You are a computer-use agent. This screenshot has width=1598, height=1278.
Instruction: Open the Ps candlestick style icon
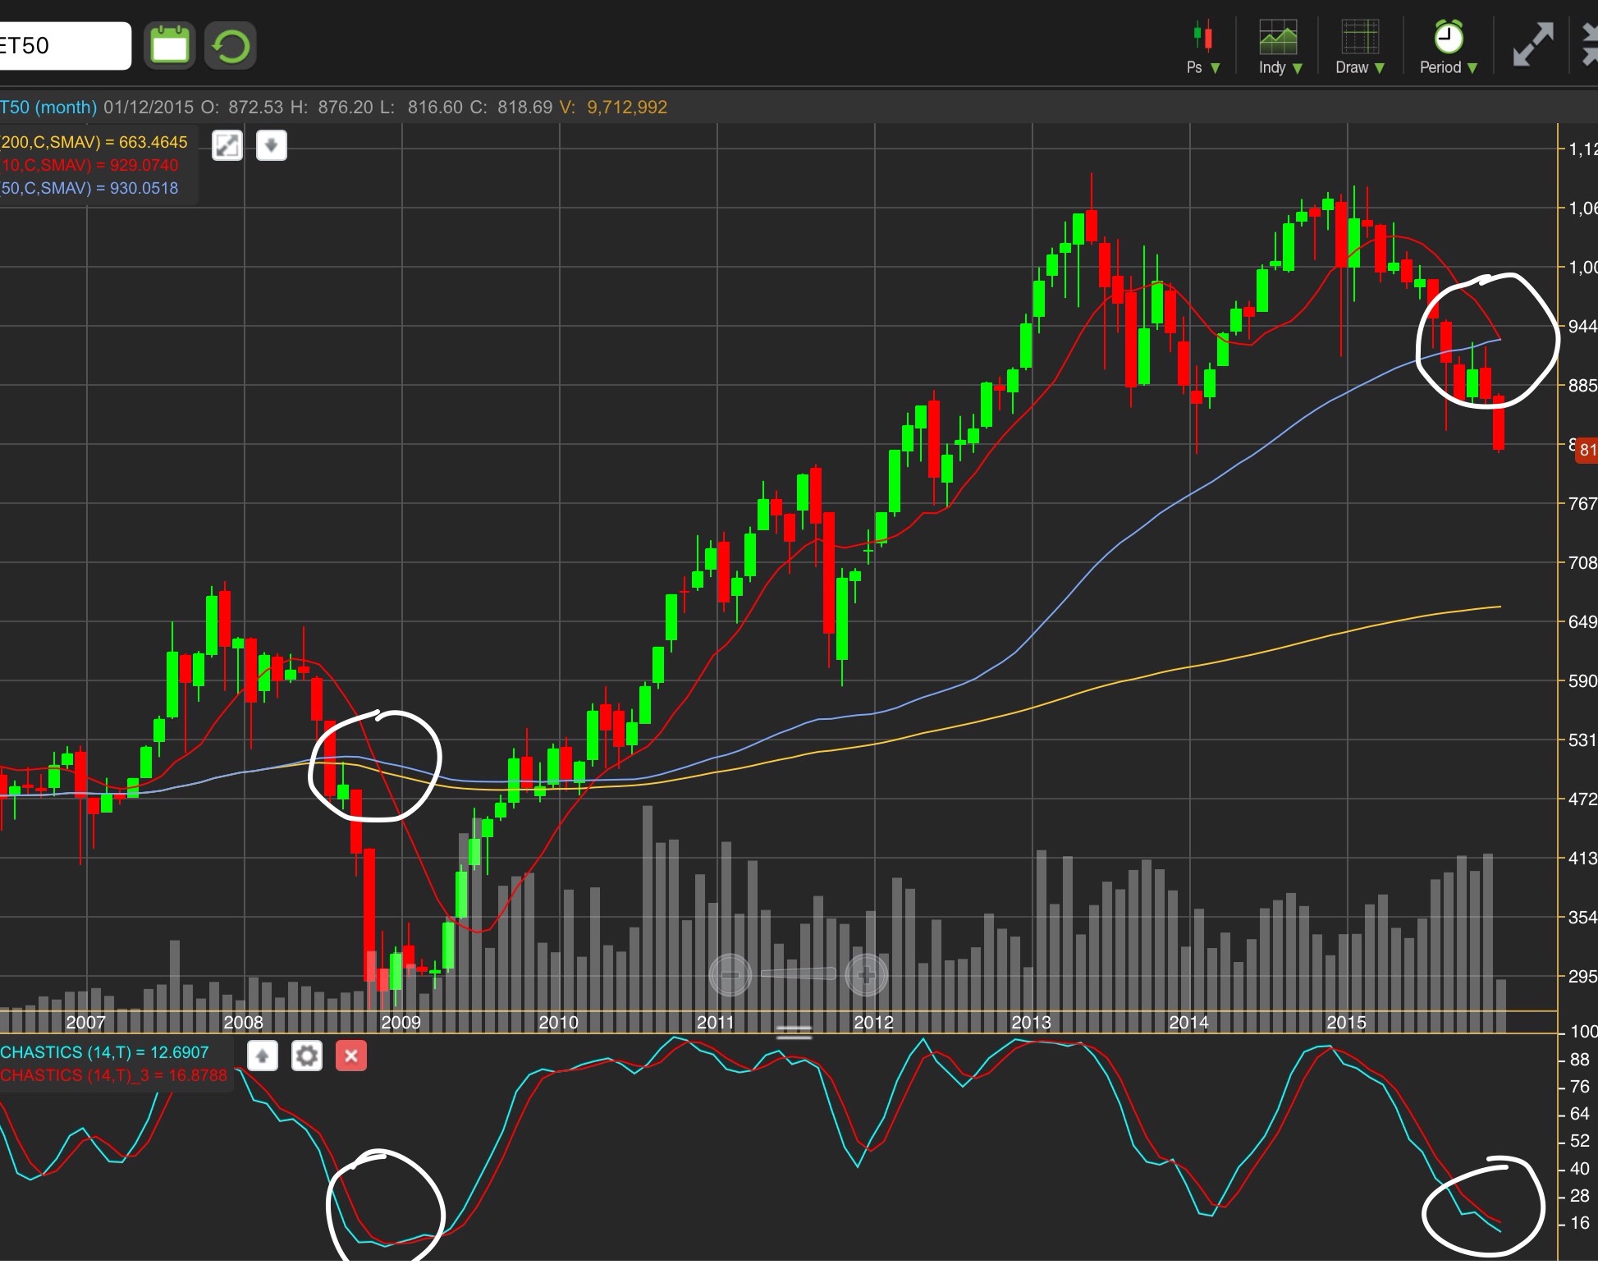[1202, 38]
